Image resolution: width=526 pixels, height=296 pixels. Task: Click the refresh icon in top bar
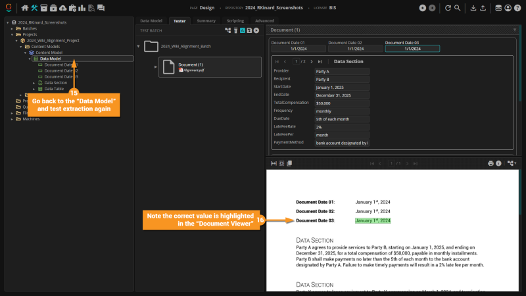pyautogui.click(x=448, y=8)
